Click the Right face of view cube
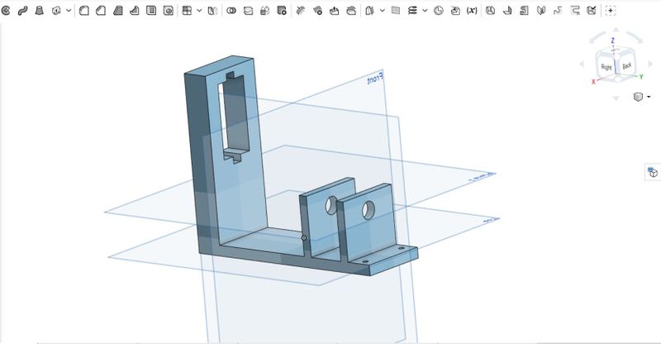This screenshot has width=661, height=344. pos(606,65)
